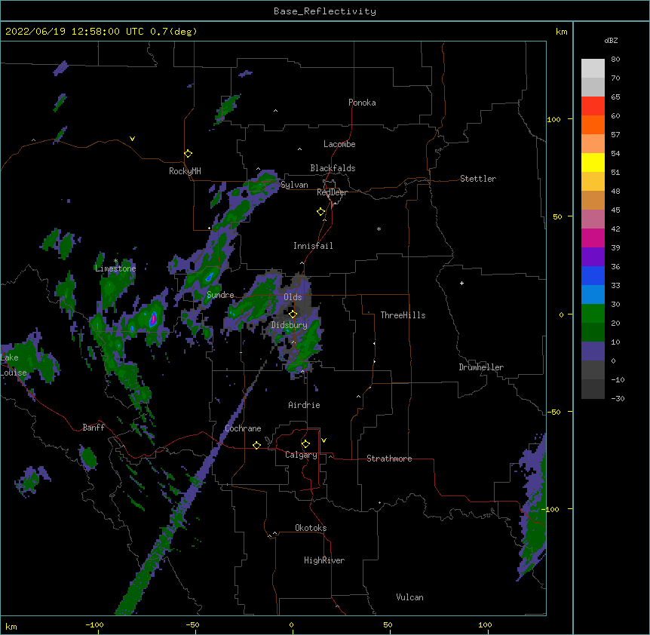Click the light gray 80 dBZ legend color
Screen dimensions: 650x635
593,69
